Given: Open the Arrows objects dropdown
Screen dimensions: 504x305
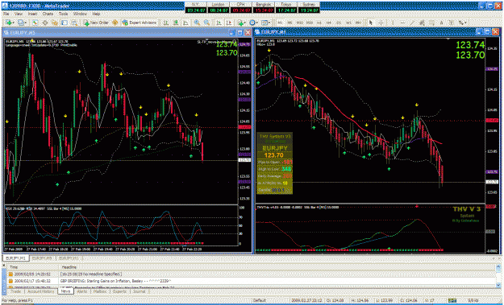Looking at the screenshot, I should [463, 23].
